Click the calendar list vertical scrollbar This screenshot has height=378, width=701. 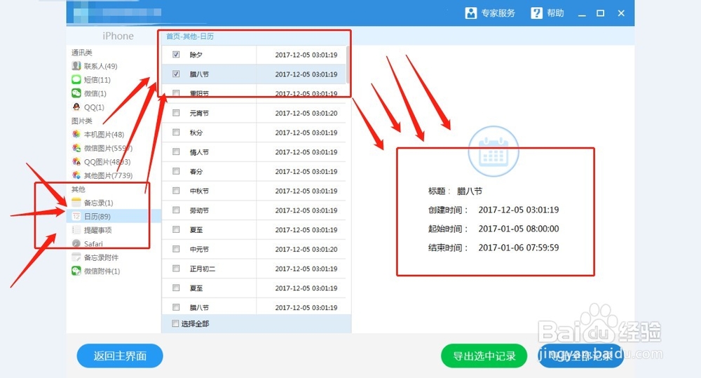coord(348,65)
